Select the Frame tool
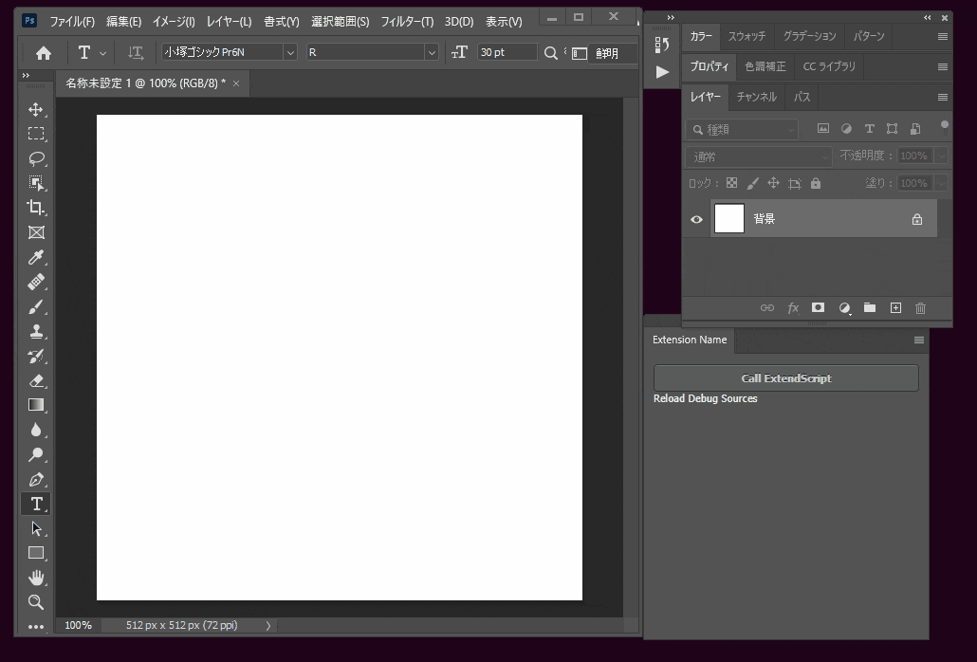This screenshot has width=977, height=662. tap(36, 232)
